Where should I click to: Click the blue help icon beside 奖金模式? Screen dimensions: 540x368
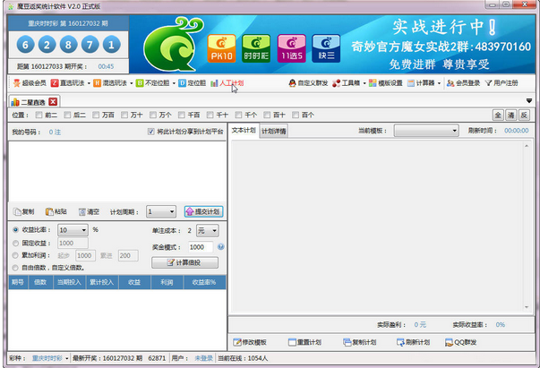[220, 246]
